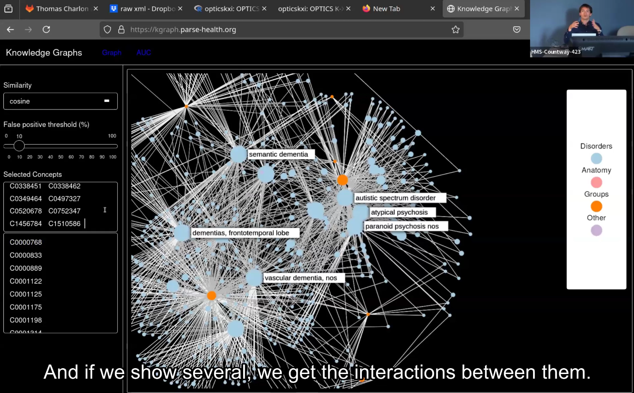Switch to the raw xml Dropbox tab

click(143, 8)
